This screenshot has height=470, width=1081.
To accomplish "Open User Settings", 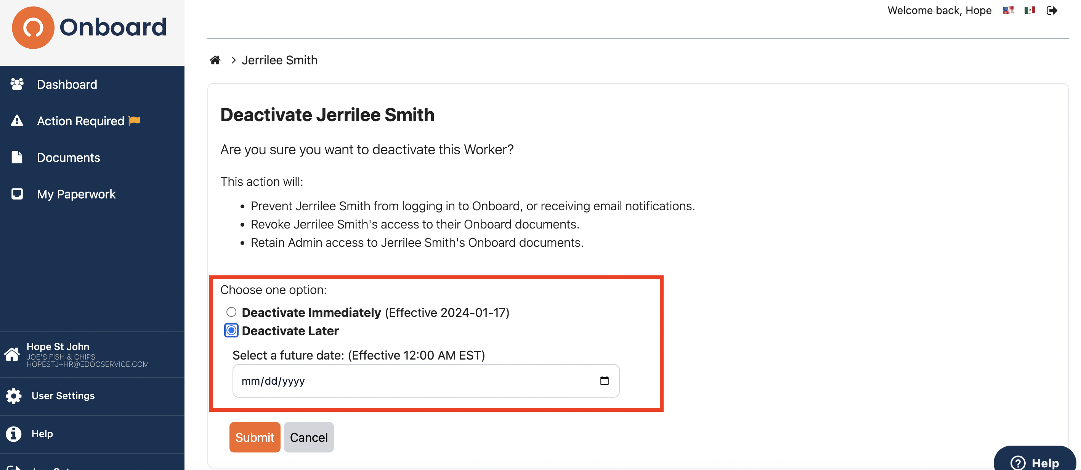I will tap(63, 396).
